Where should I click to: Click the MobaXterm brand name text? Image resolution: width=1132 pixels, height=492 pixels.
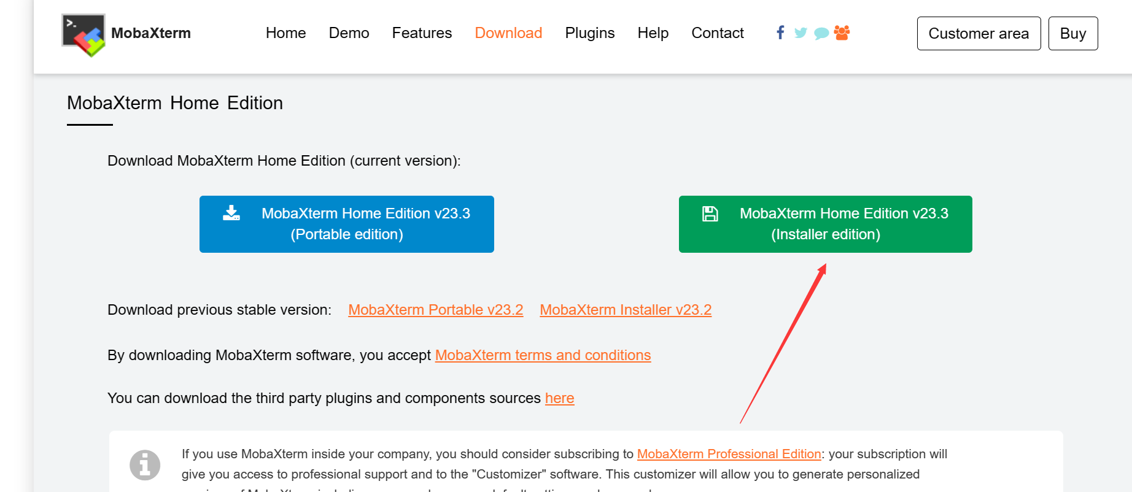[151, 33]
